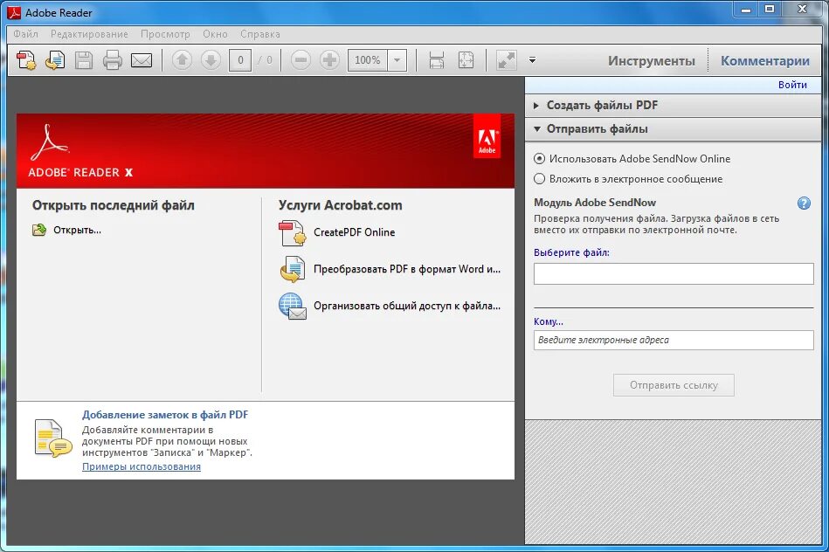Viewport: 829px width, 552px height.
Task: Click the blue help question icon
Action: [804, 203]
